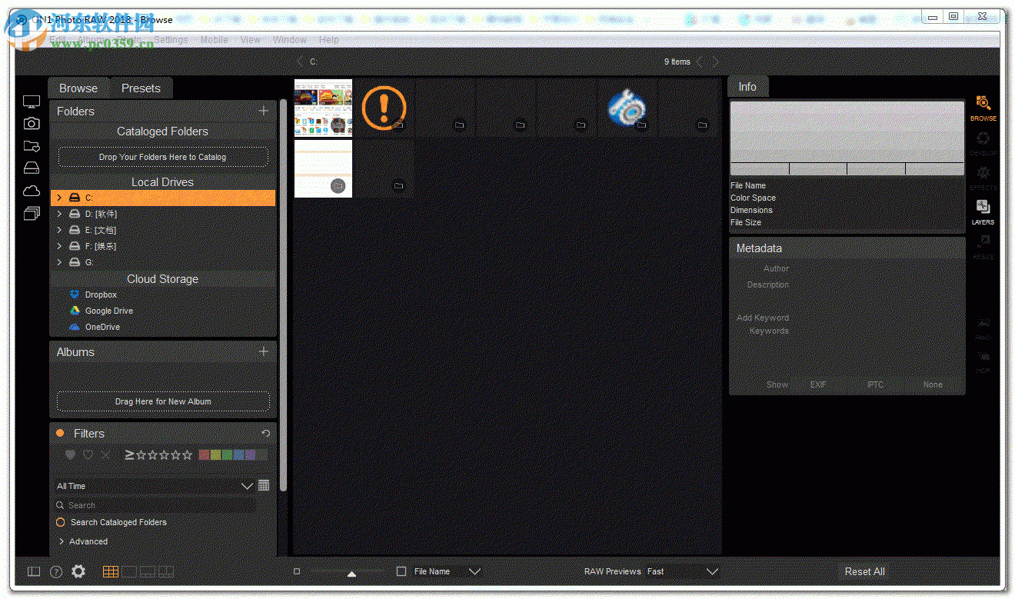Select the Browse panel tab
This screenshot has height=599, width=1015.
point(78,88)
